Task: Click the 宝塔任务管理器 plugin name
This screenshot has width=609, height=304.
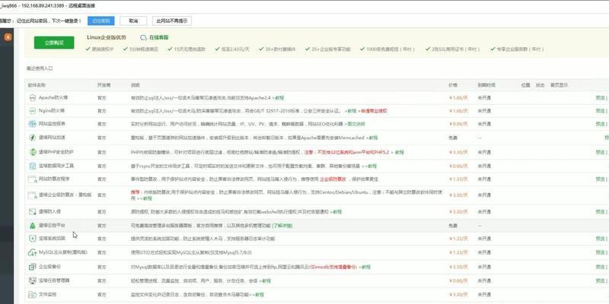Action: (54, 280)
